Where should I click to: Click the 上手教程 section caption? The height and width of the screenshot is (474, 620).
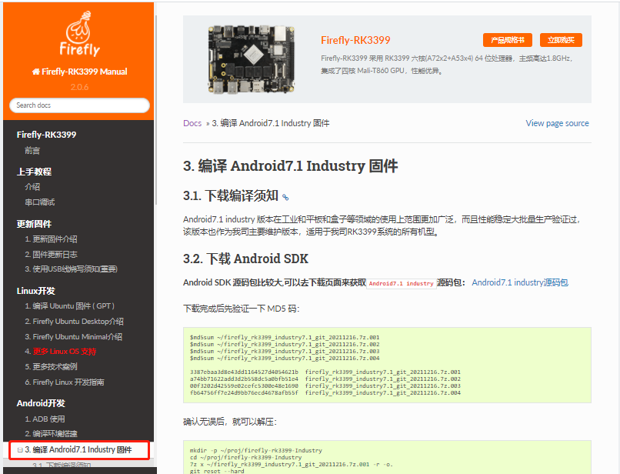(34, 172)
